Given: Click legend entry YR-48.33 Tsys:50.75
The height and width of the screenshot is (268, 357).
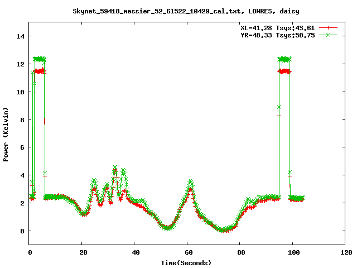Looking at the screenshot, I should [278, 35].
